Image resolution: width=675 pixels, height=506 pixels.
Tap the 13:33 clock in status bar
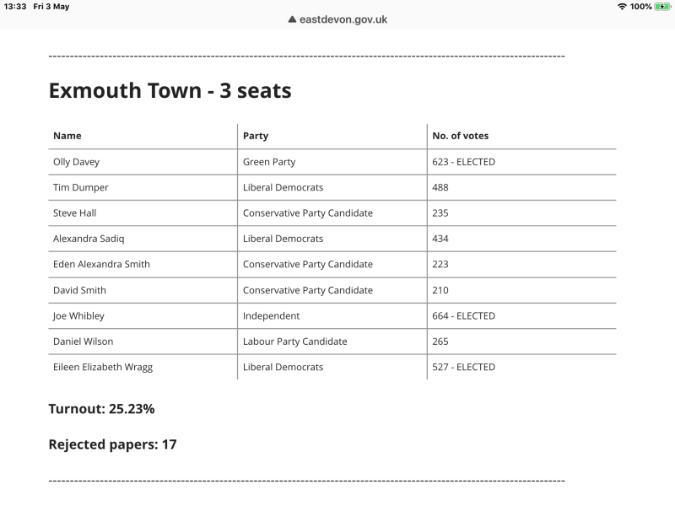click(15, 7)
